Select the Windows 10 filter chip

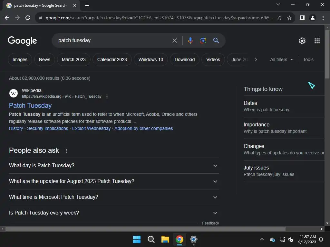tap(151, 59)
